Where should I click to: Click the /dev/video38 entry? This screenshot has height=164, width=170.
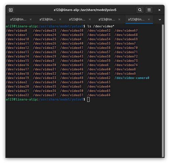click(72, 31)
